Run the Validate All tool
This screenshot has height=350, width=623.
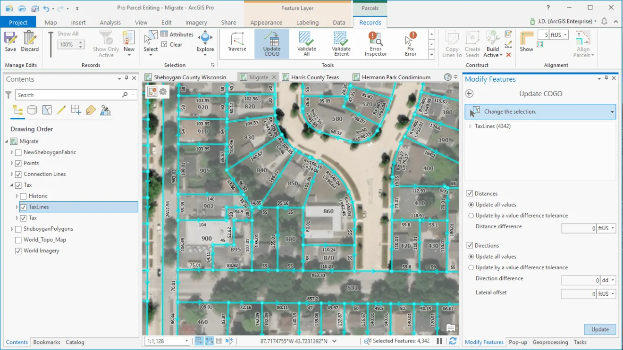point(306,43)
